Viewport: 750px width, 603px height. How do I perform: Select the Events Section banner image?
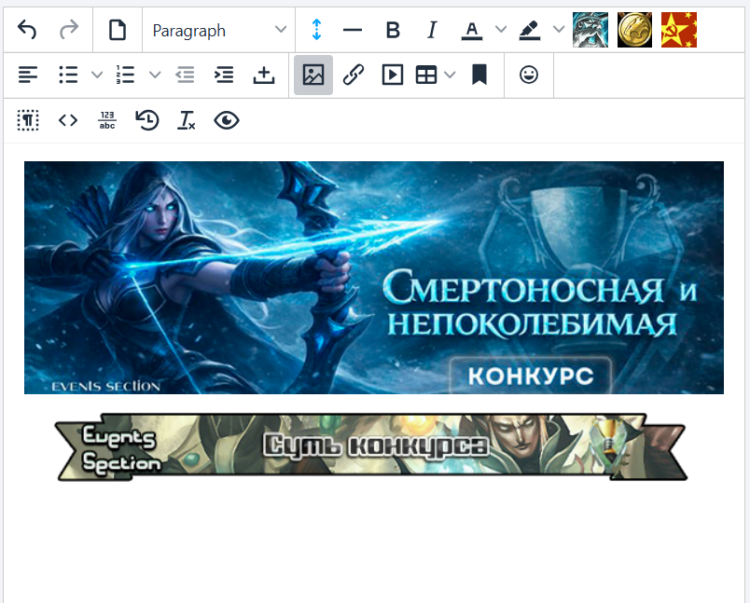click(370, 447)
